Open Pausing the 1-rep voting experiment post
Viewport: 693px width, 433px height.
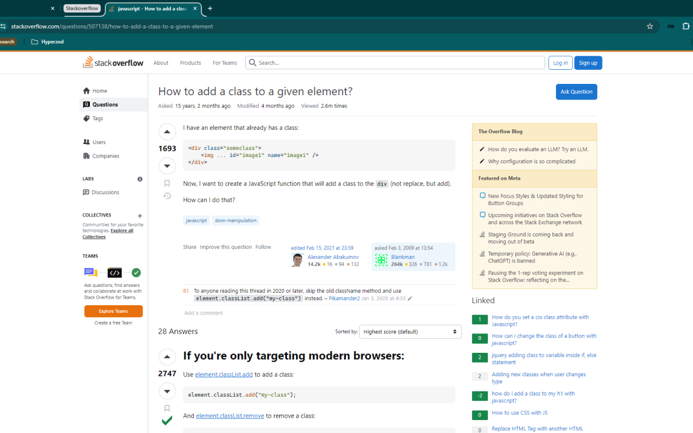535,277
